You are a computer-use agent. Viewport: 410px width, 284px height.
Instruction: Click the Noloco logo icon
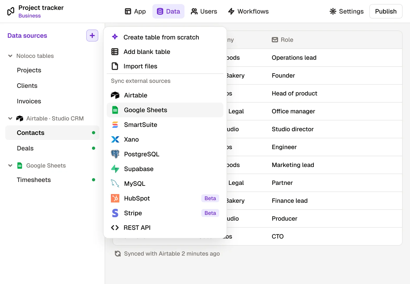(11, 11)
